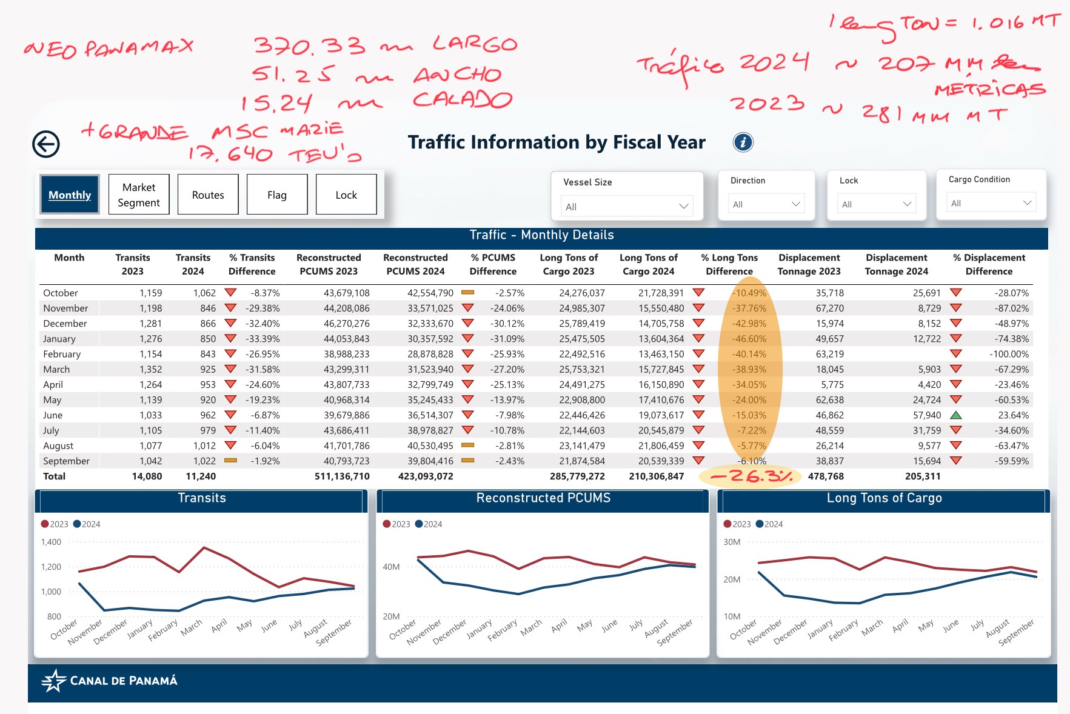This screenshot has height=714, width=1070.
Task: Click red down arrow in February Displacement row
Action: click(956, 354)
